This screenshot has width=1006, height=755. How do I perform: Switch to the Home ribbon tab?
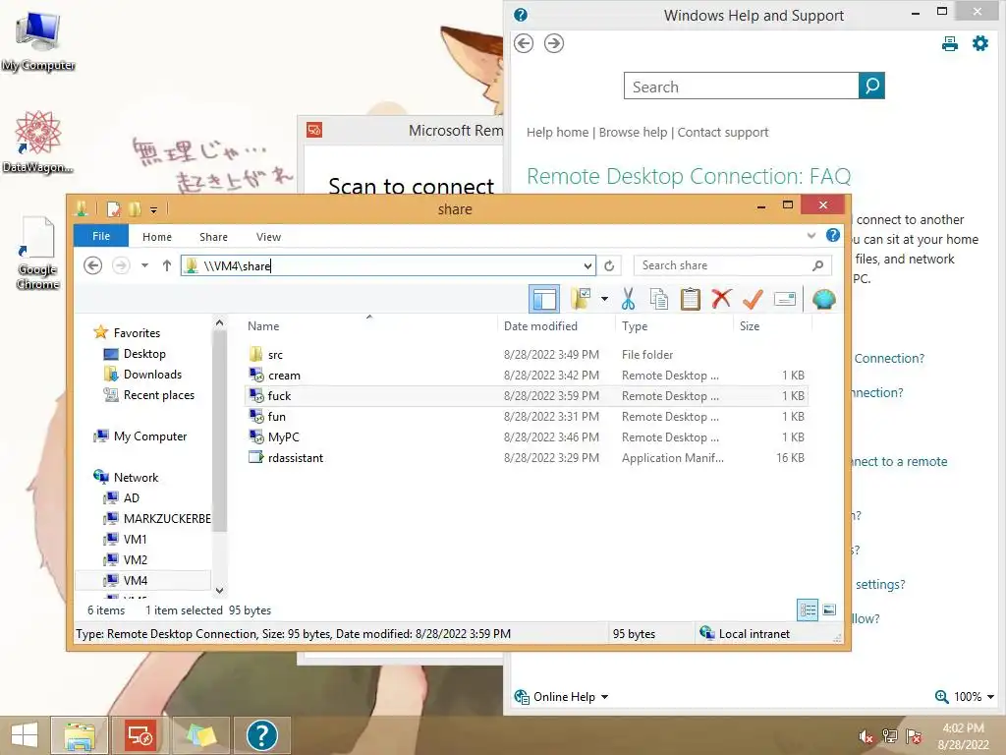[157, 237]
